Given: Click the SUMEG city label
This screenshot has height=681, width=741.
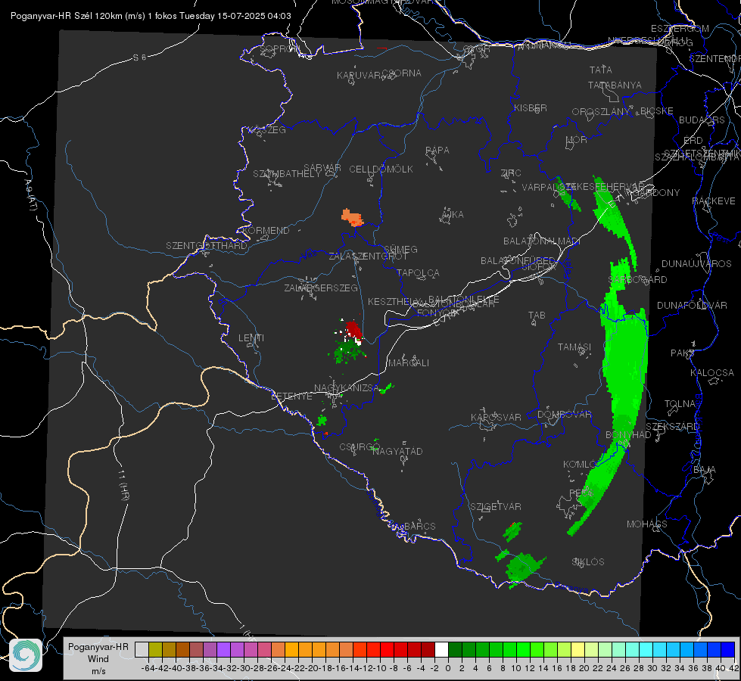Looking at the screenshot, I should (x=400, y=250).
